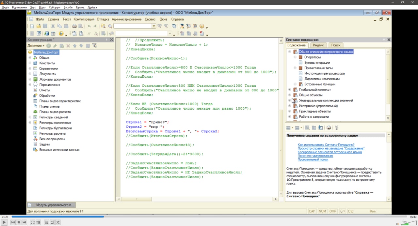This screenshot has height=226, width=418.
Task: Stop playback with the stop button
Action: click(x=19, y=222)
